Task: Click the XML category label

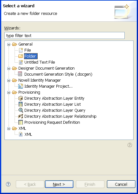Action: pyautogui.click(x=22, y=128)
